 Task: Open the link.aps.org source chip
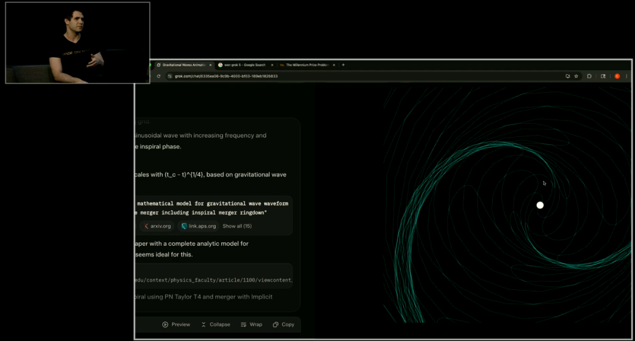click(x=199, y=226)
